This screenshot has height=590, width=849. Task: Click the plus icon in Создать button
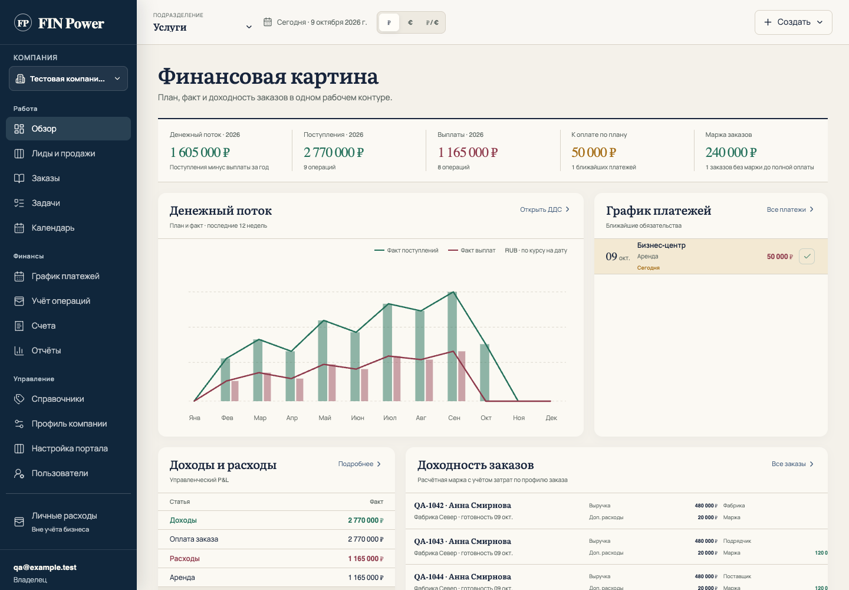click(x=768, y=22)
